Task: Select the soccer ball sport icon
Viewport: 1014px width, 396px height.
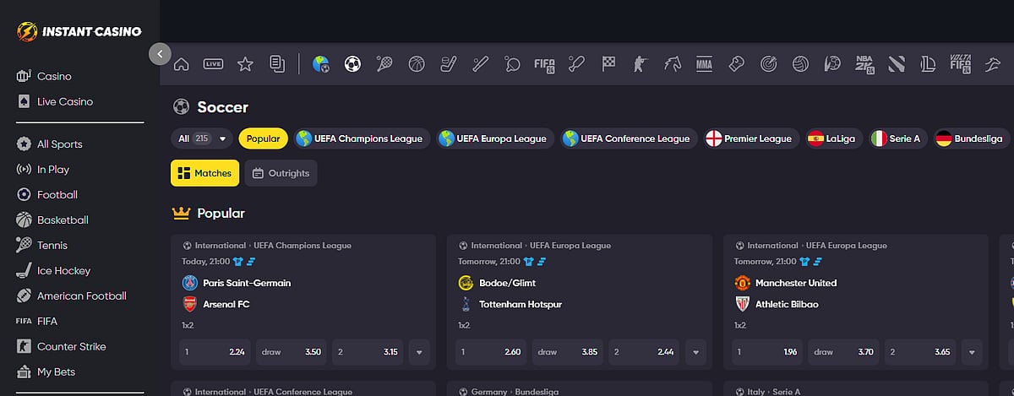Action: 352,63
